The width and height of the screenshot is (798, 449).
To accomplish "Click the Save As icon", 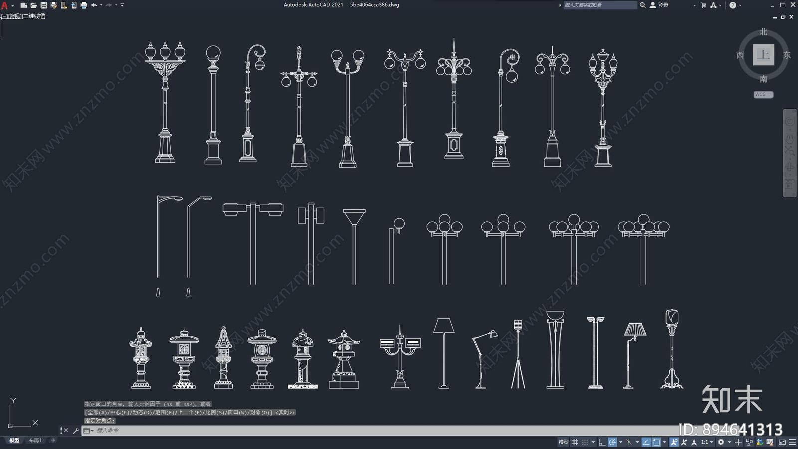I will pyautogui.click(x=54, y=5).
